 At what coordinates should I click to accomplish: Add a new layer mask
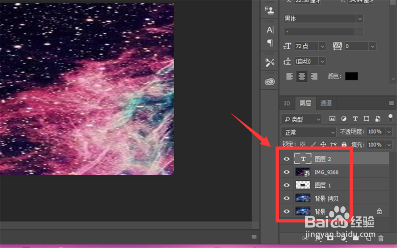coord(330,239)
